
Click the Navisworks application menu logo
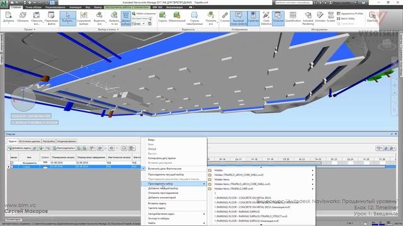click(4, 4)
